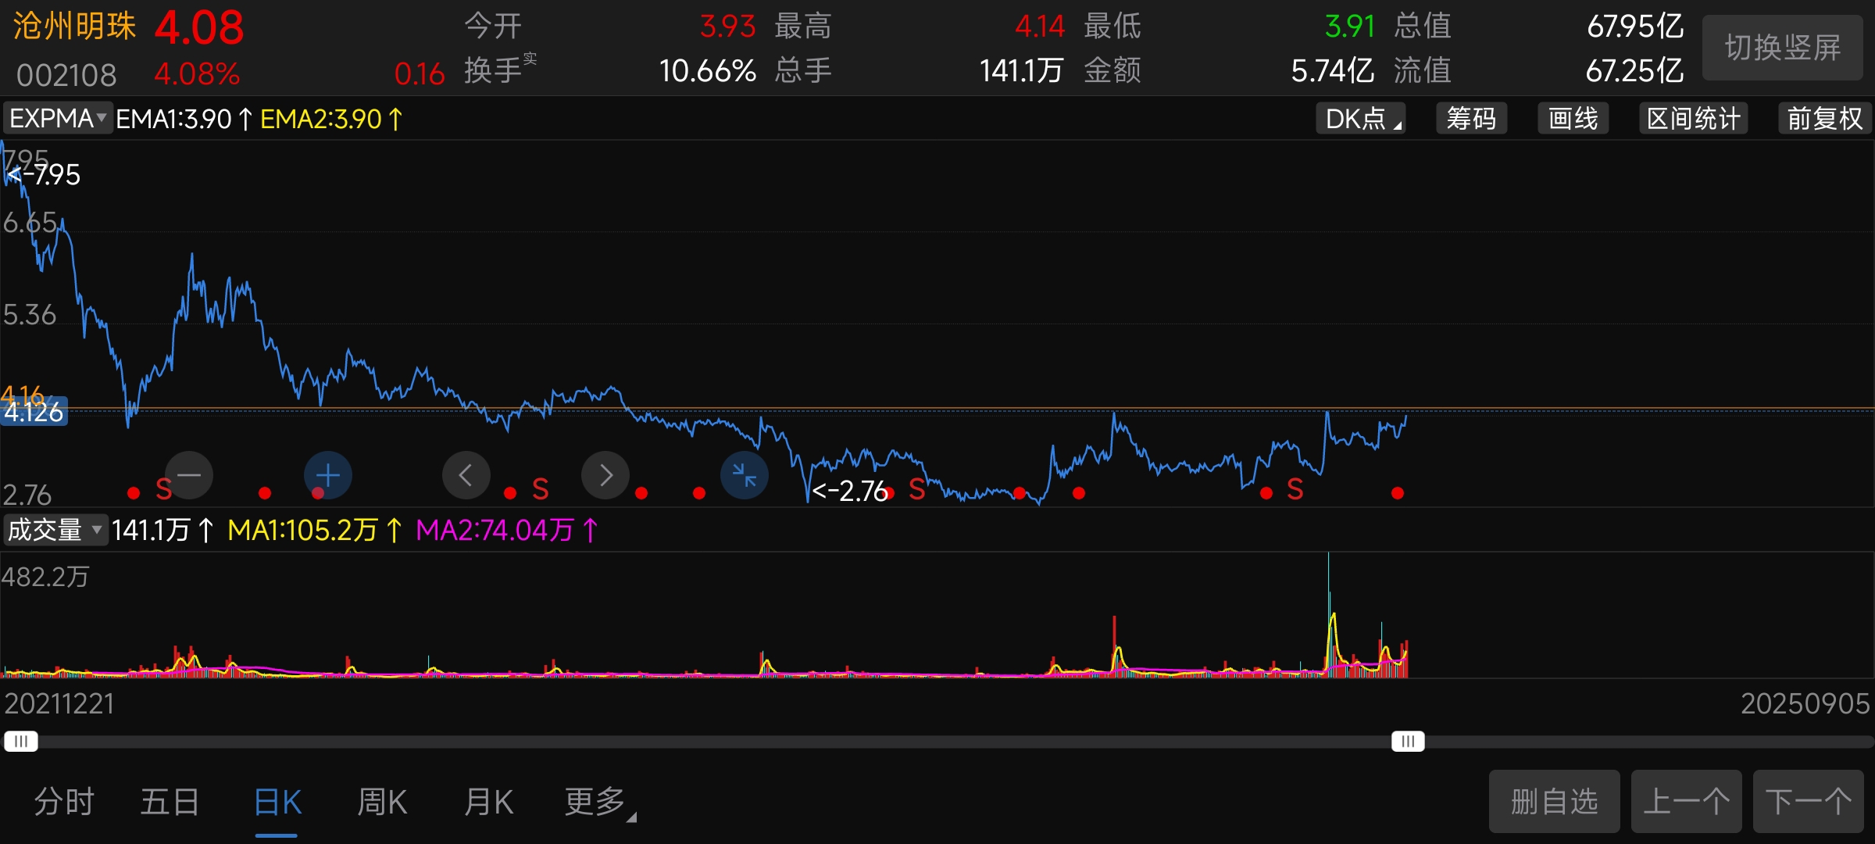Click the rightmost red signal dot

1398,493
